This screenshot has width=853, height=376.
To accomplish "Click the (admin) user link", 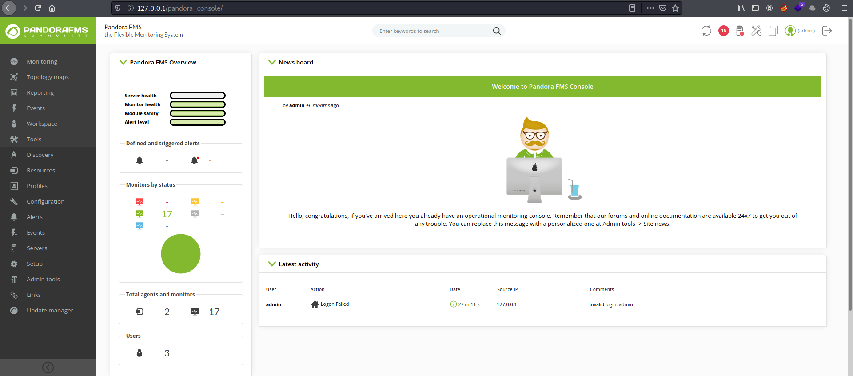I will [805, 31].
